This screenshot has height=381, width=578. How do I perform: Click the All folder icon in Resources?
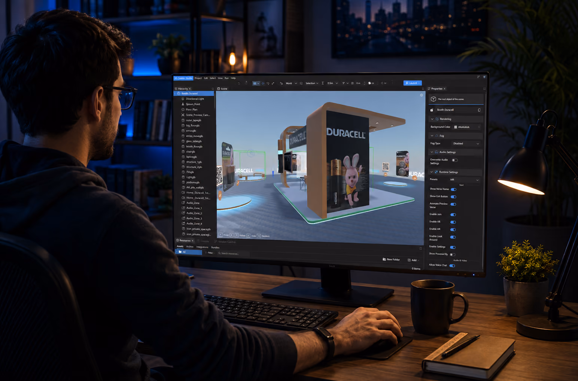(x=180, y=252)
